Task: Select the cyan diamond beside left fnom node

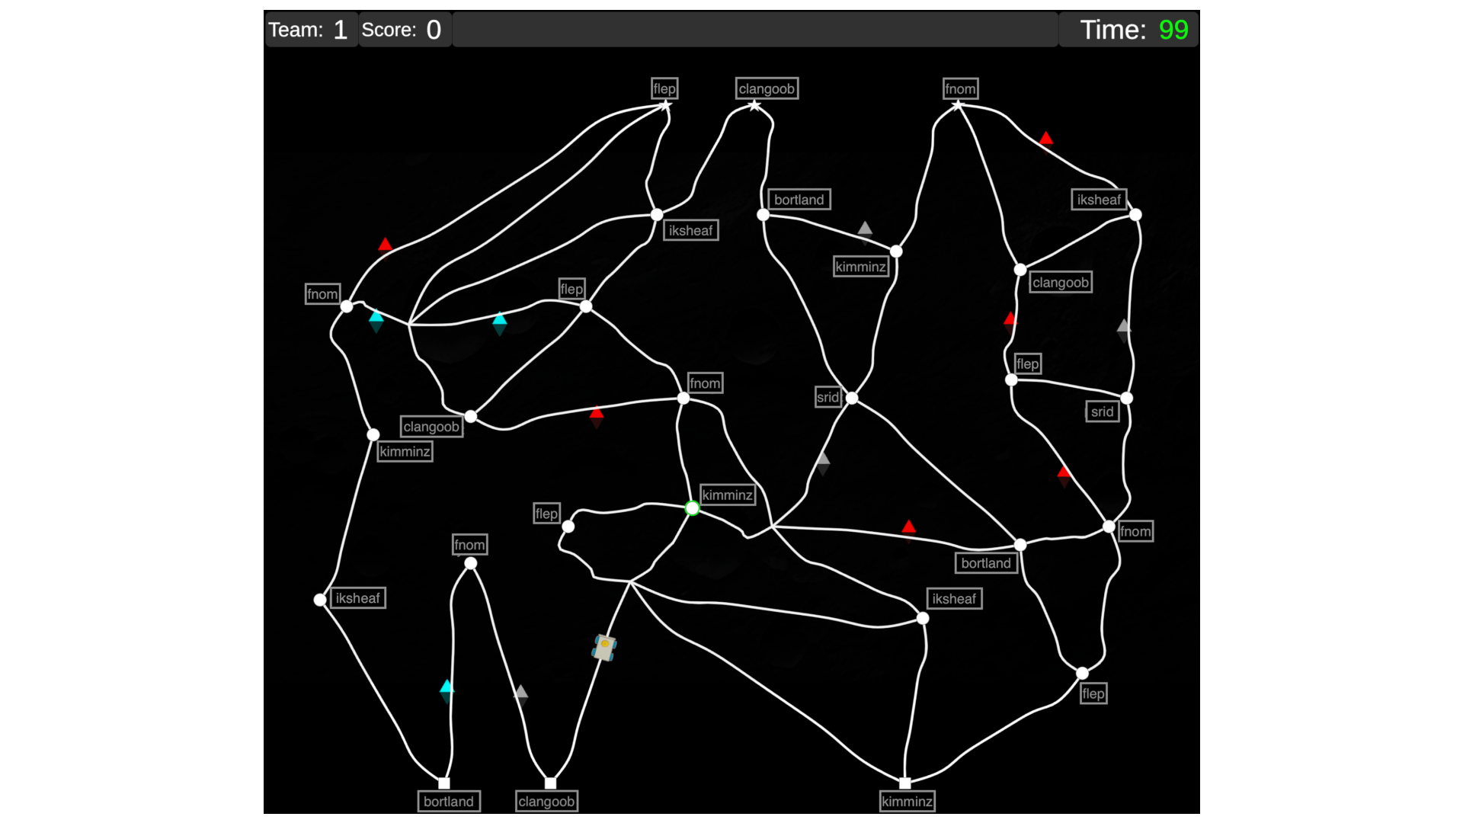Action: point(376,321)
